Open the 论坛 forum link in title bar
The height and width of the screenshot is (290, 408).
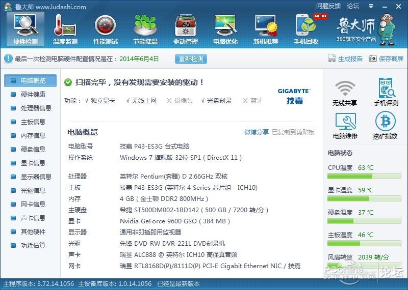click(353, 6)
